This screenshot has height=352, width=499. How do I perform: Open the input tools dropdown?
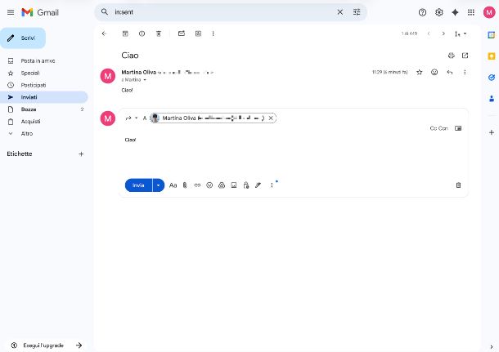coord(461,33)
